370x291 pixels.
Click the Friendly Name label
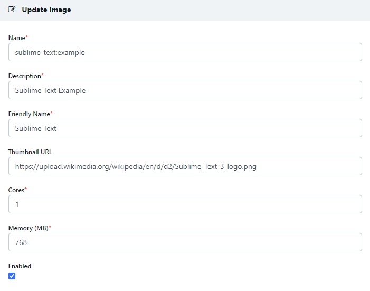point(29,114)
